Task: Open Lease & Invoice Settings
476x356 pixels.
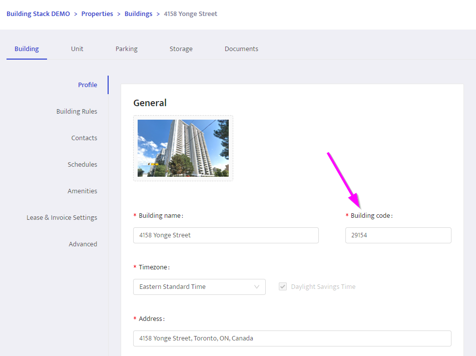Action: (x=62, y=218)
